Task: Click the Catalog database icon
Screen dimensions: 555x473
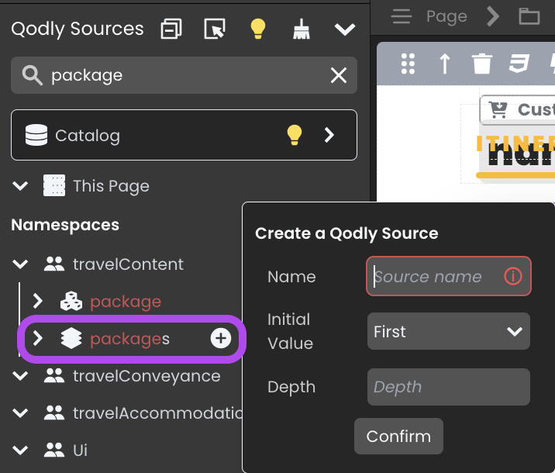Action: point(36,135)
